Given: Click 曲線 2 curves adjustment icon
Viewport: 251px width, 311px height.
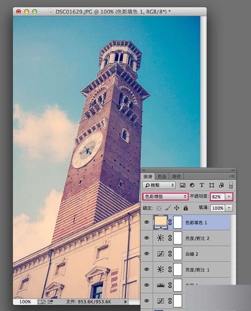Looking at the screenshot, I should 160,254.
